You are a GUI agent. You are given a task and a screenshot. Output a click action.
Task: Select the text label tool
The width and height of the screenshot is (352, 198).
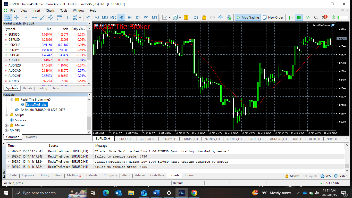point(67,18)
